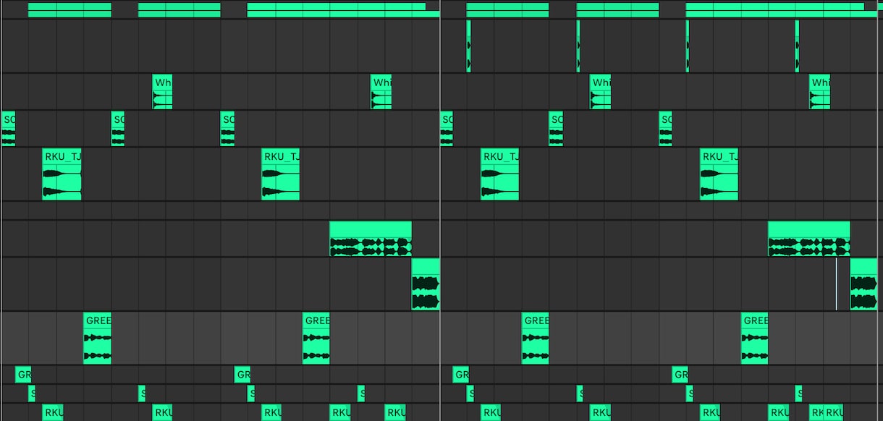Select the first 'GREE' clip on highlighted track

(98, 339)
